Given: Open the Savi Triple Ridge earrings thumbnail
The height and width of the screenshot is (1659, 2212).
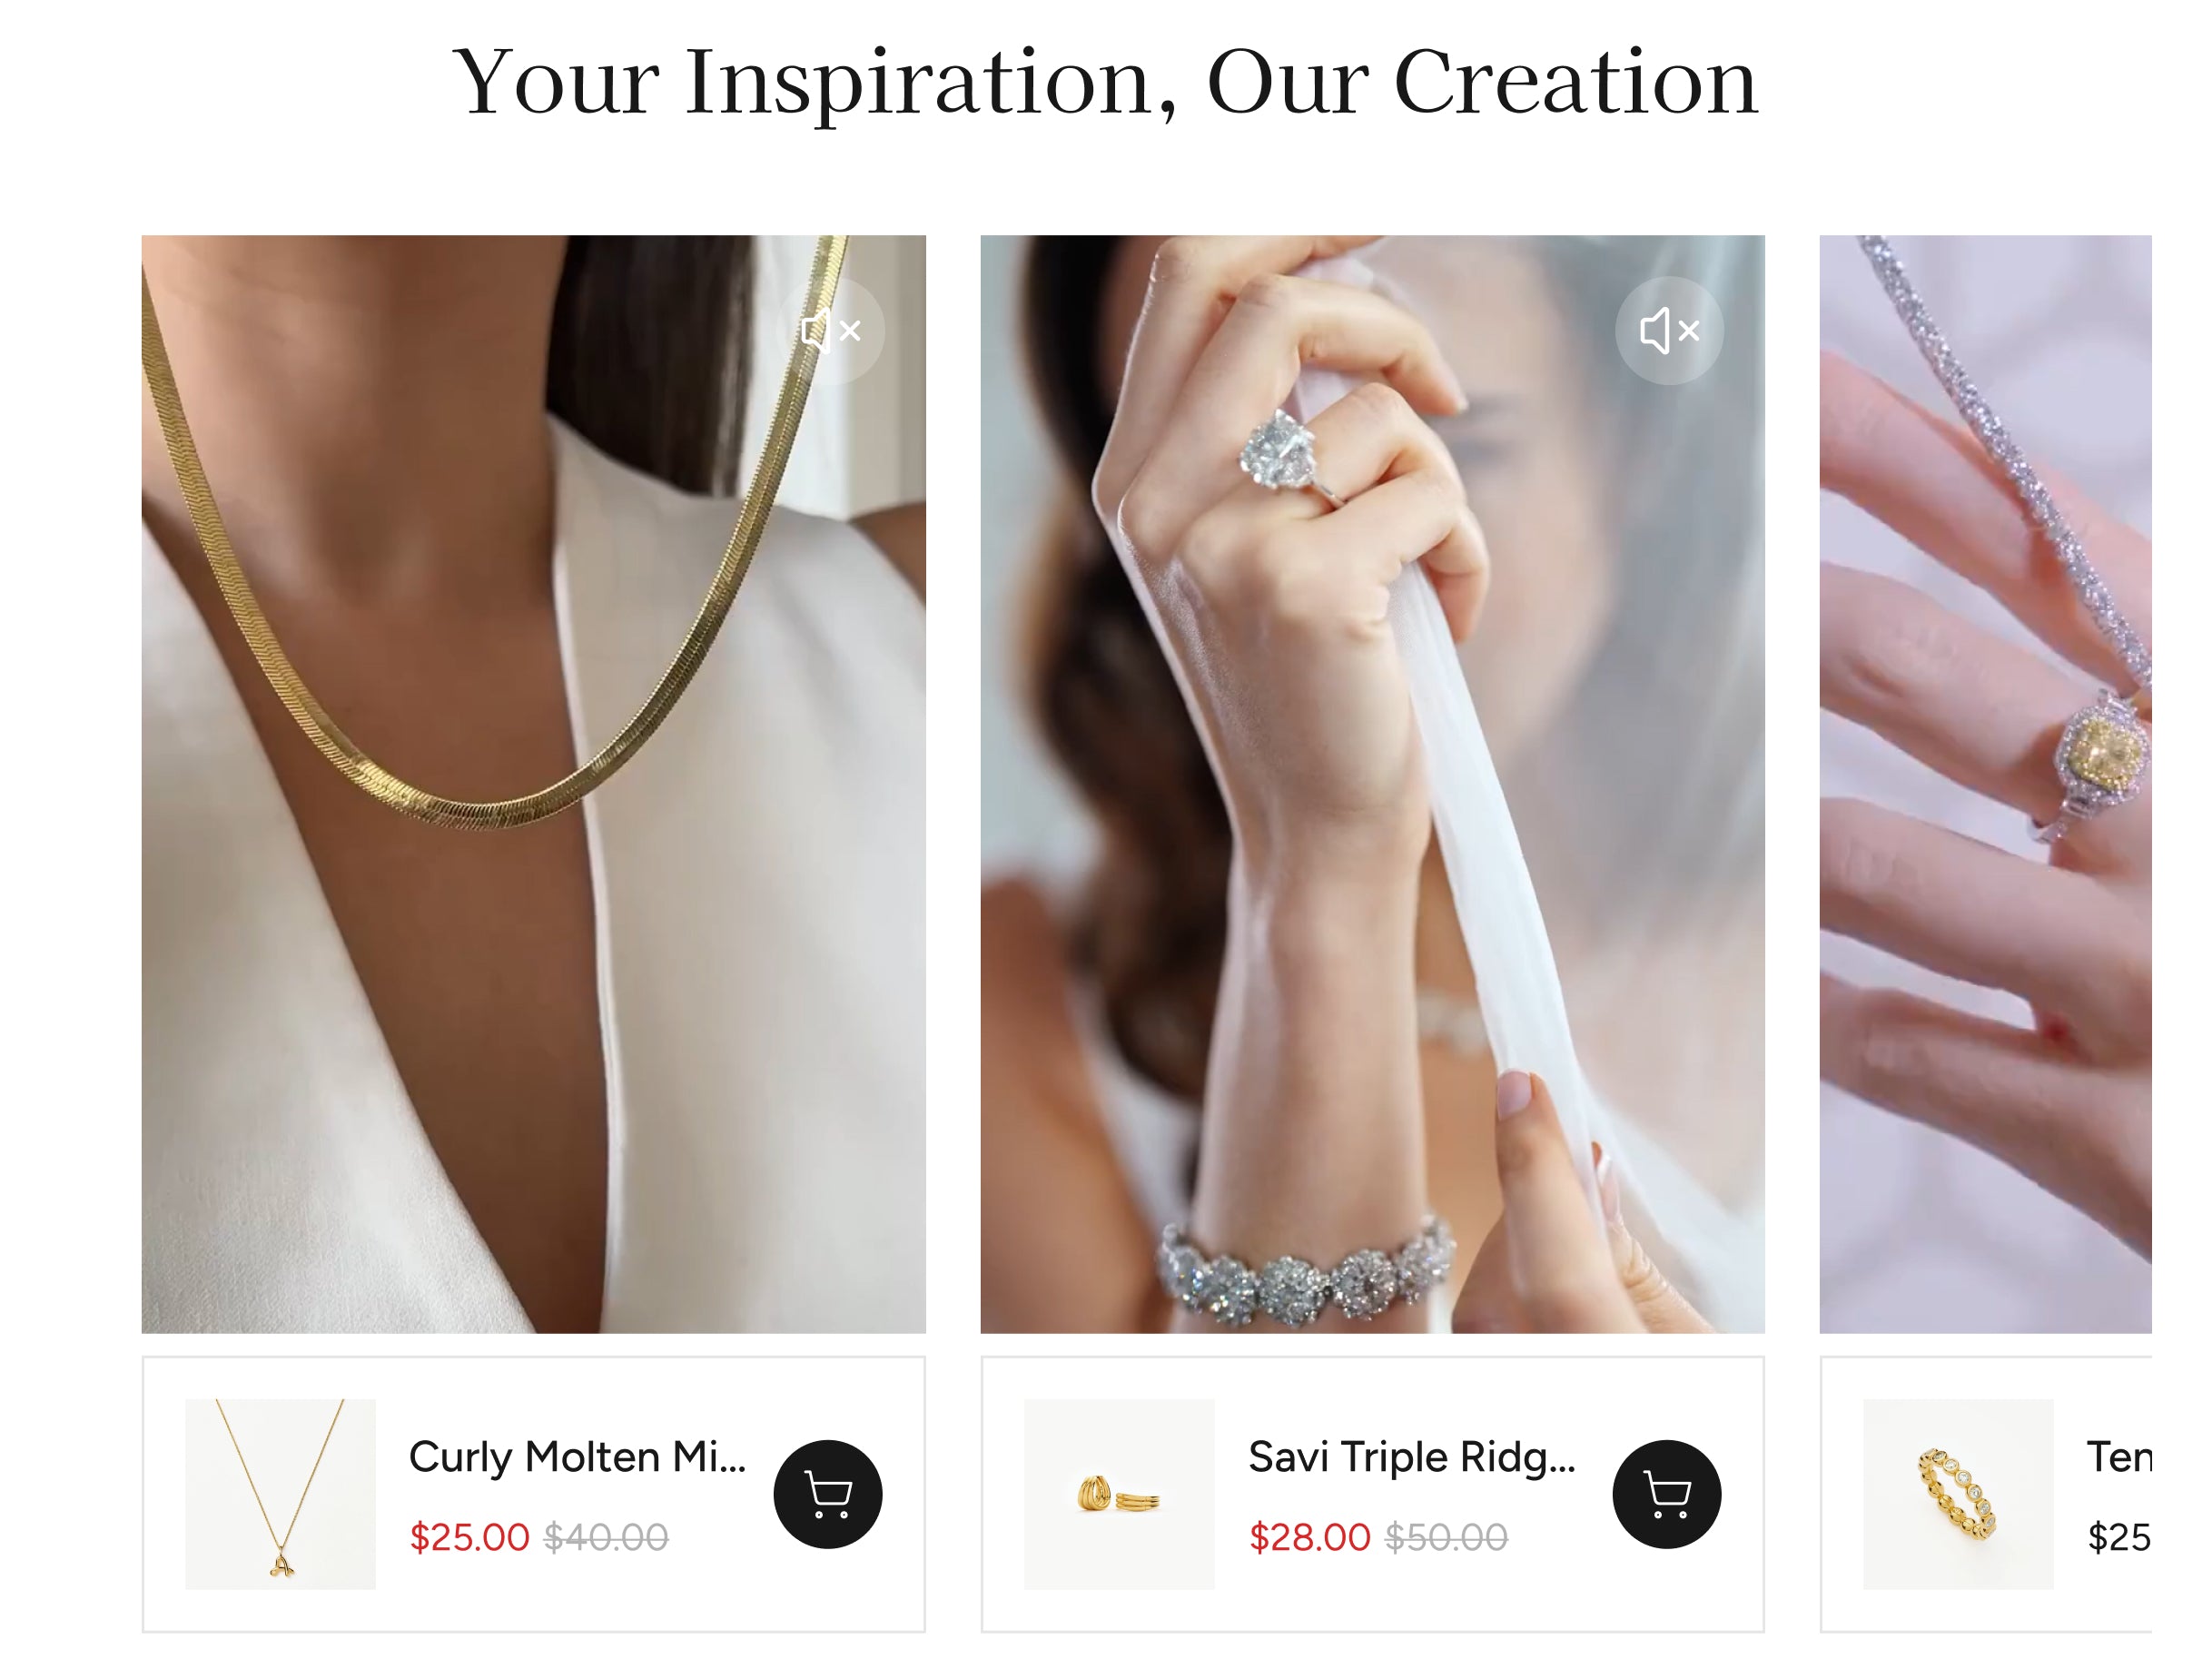Looking at the screenshot, I should tap(1120, 1494).
